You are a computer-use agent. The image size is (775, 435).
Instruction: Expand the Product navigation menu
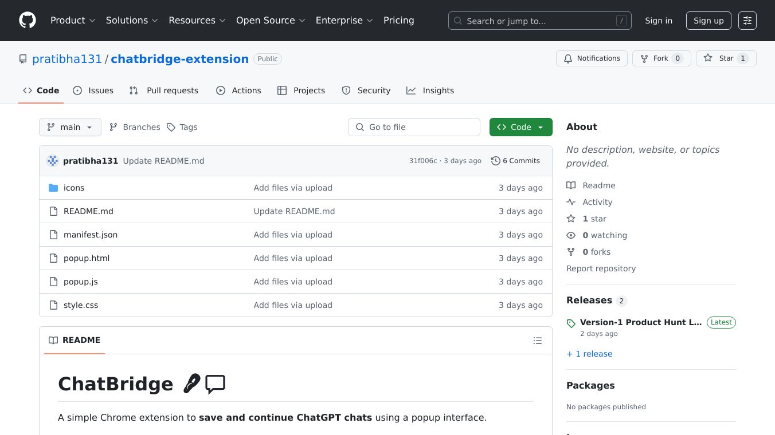tap(73, 21)
